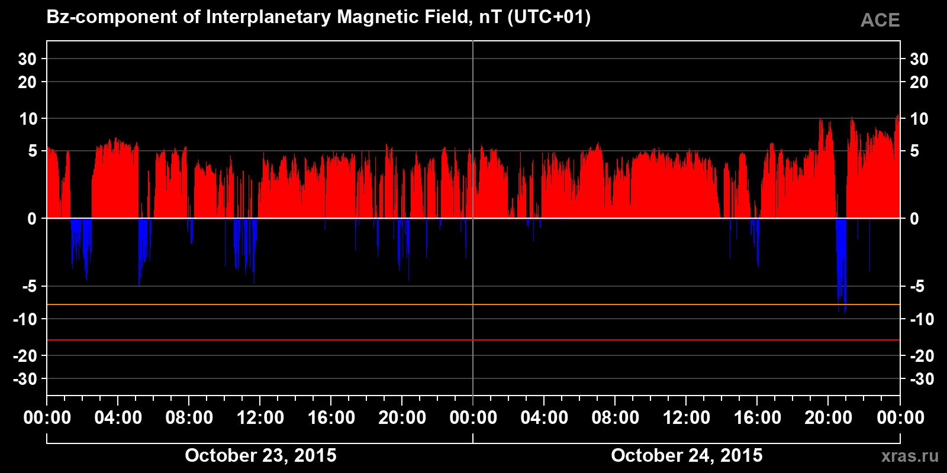Click the right axis label 10
947x473 pixels.
pyautogui.click(x=919, y=119)
